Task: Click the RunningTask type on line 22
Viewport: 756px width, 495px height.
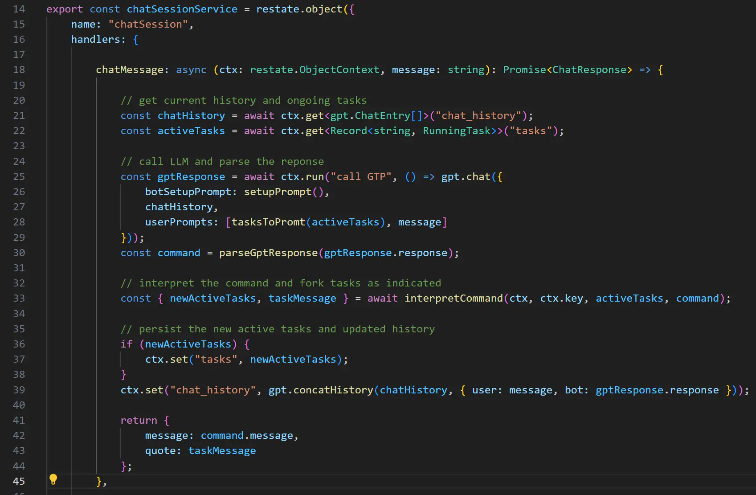Action: [458, 131]
